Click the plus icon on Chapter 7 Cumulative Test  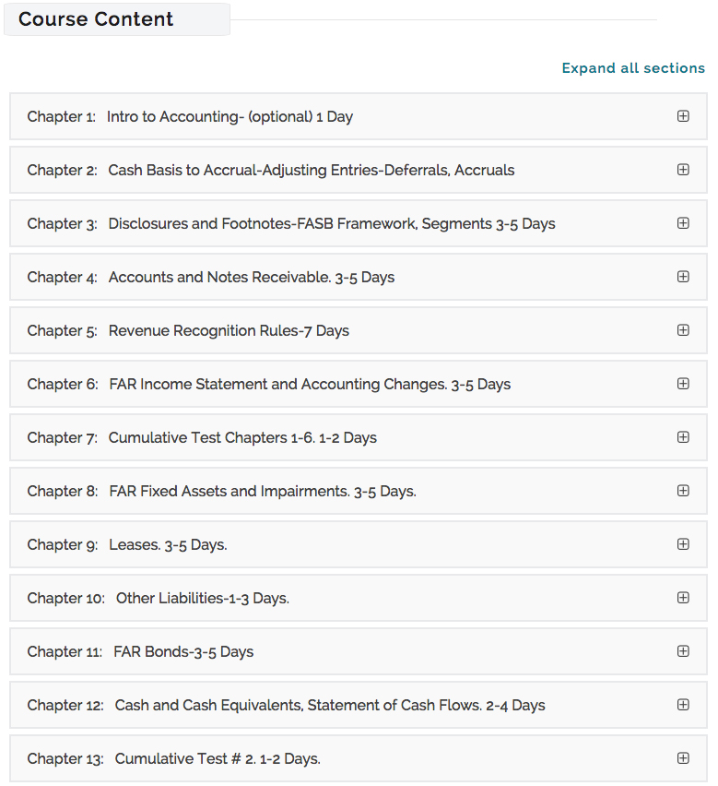[683, 437]
